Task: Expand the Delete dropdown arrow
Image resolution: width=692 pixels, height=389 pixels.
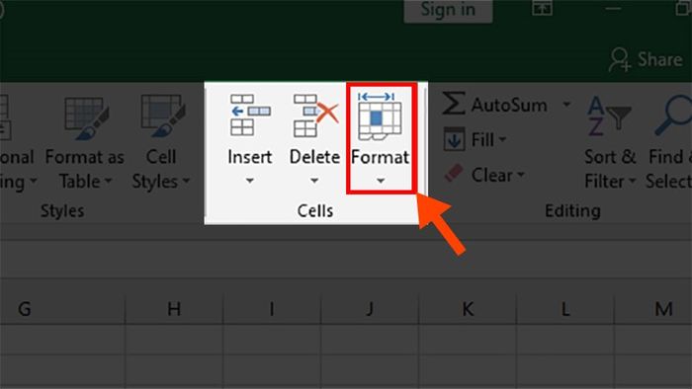Action: click(314, 181)
